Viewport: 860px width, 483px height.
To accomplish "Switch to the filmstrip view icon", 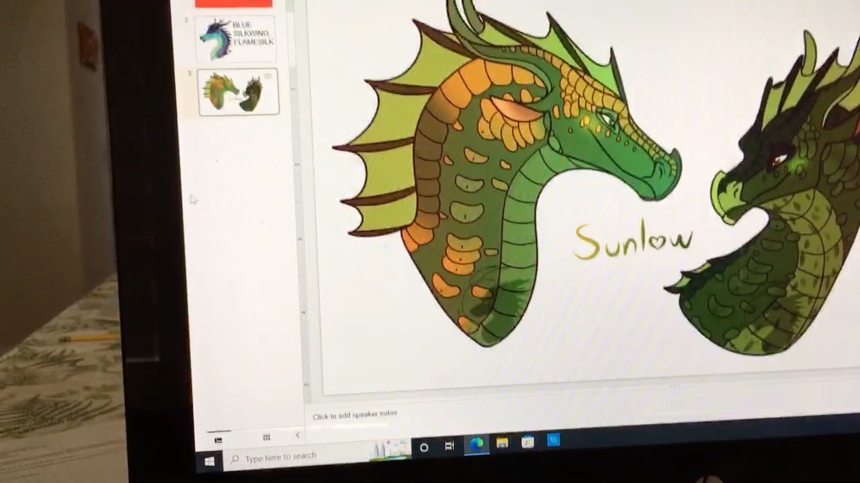I will (x=218, y=439).
